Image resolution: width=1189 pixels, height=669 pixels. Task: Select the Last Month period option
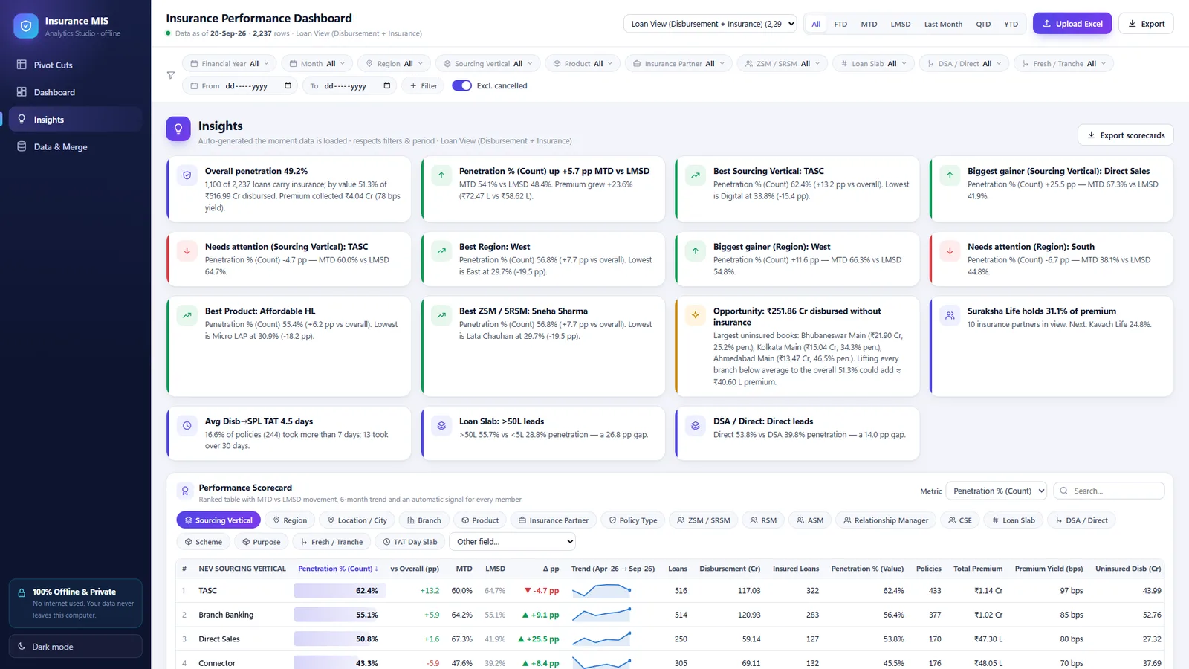tap(943, 24)
